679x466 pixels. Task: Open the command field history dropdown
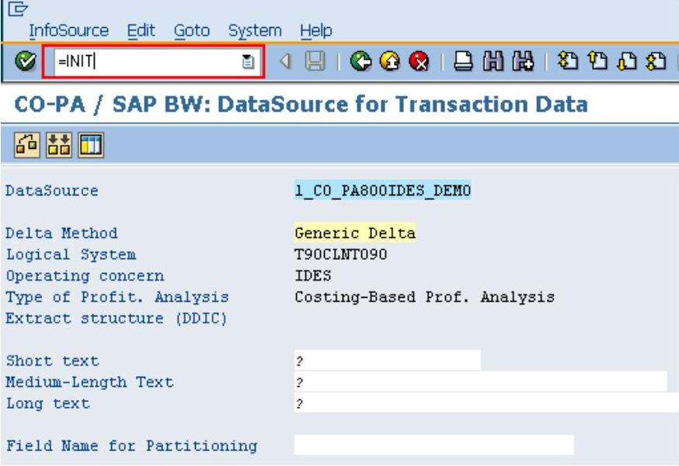coord(248,62)
